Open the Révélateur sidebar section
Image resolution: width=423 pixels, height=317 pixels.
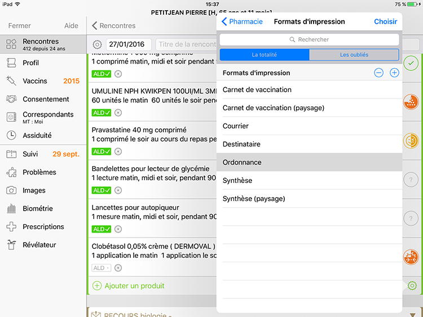tap(39, 245)
